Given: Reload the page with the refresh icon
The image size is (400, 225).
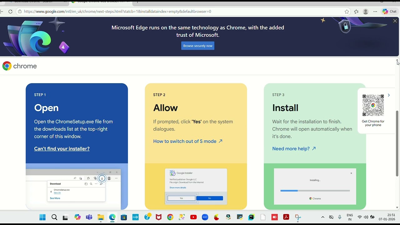Looking at the screenshot, I should [10, 12].
